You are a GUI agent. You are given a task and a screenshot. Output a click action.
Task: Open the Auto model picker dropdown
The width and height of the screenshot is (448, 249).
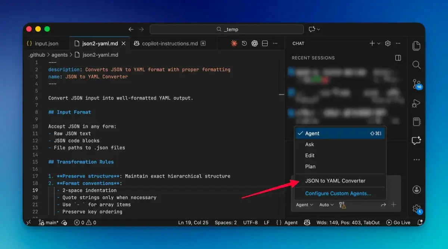(326, 205)
